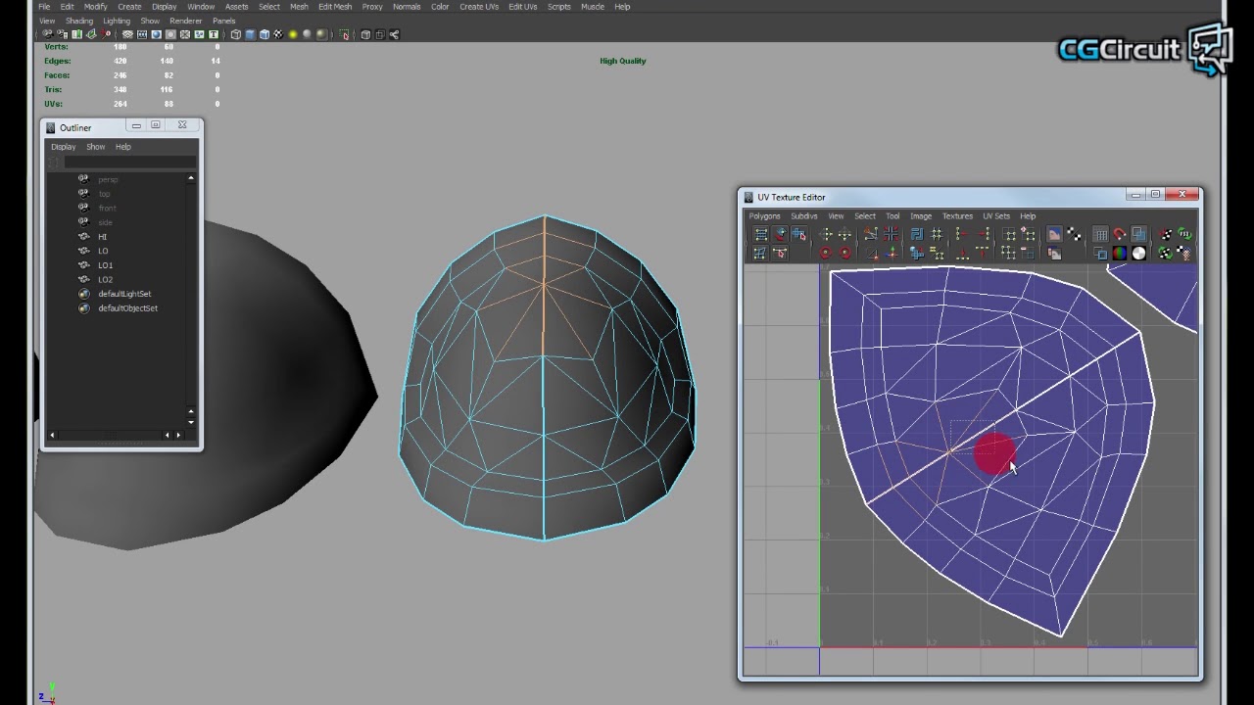
Task: Click the Isolate Select icon in panel toolbar
Action: pyautogui.click(x=344, y=34)
